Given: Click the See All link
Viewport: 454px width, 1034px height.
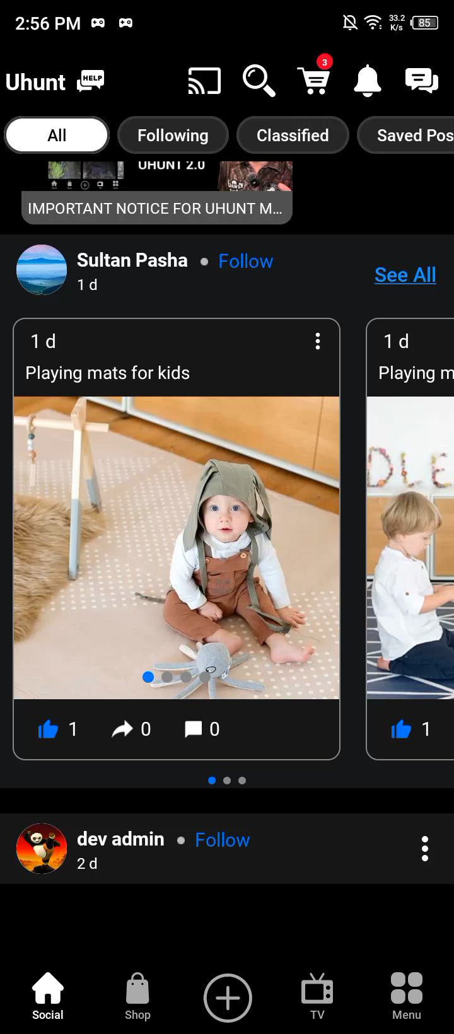Looking at the screenshot, I should click(x=405, y=275).
